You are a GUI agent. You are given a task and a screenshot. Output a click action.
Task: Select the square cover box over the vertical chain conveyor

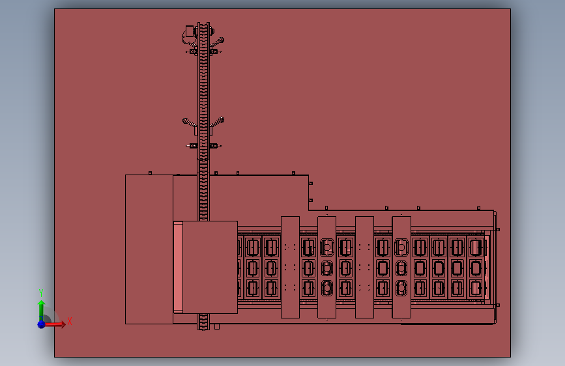click(210, 267)
